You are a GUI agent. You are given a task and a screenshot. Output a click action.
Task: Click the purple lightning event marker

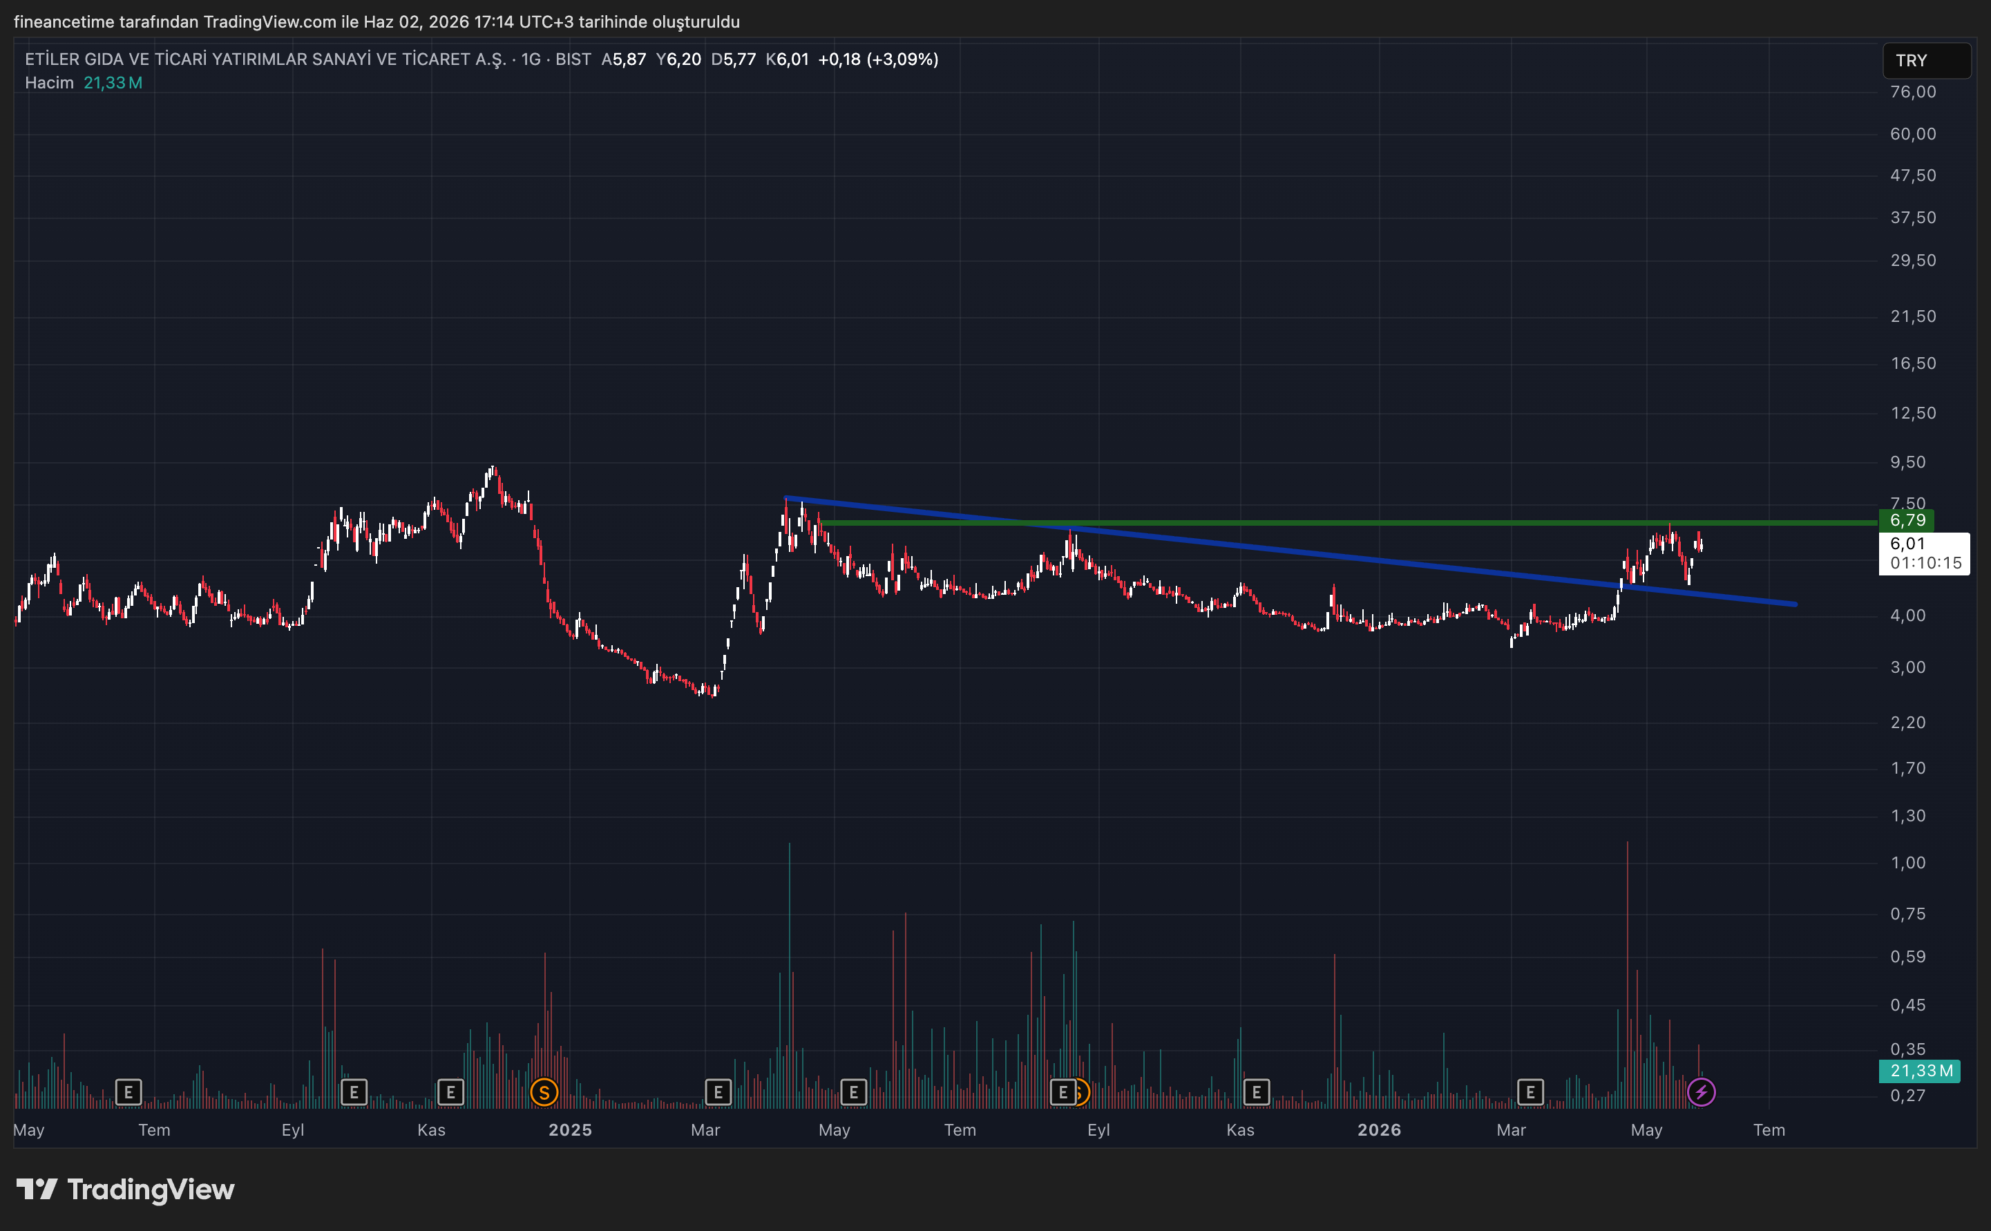pyautogui.click(x=1702, y=1091)
